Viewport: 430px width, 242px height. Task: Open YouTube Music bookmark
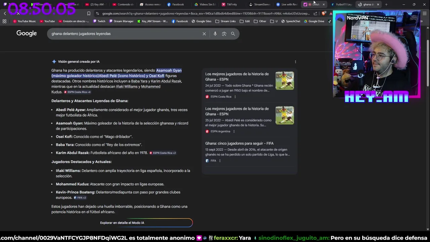24,21
